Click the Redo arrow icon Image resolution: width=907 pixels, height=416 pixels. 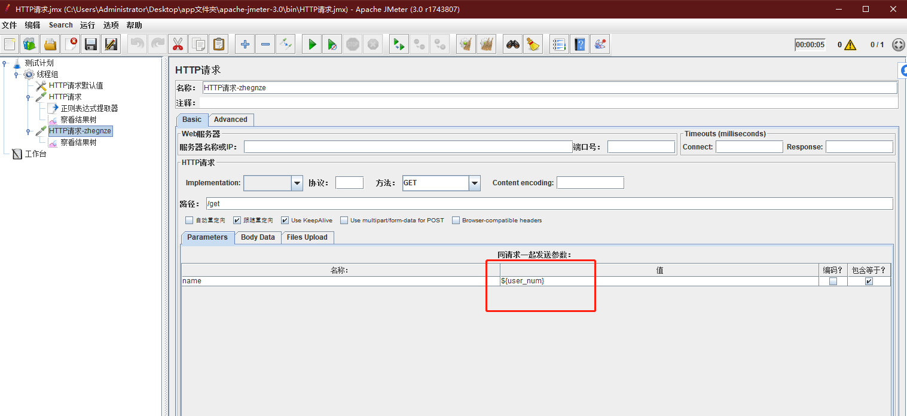pos(158,44)
